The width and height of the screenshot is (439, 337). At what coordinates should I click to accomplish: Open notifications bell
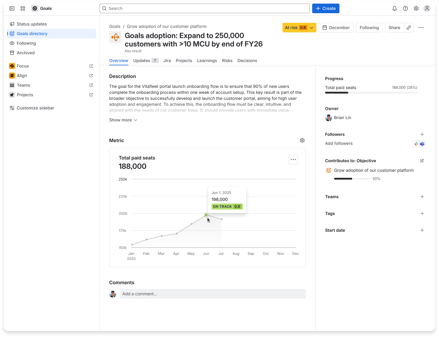coord(395,8)
